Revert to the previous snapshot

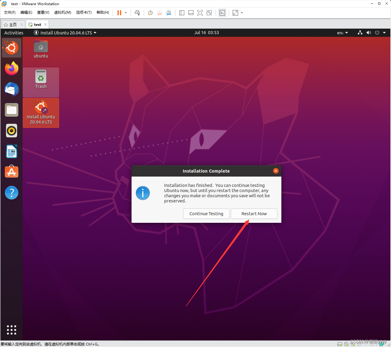click(160, 13)
